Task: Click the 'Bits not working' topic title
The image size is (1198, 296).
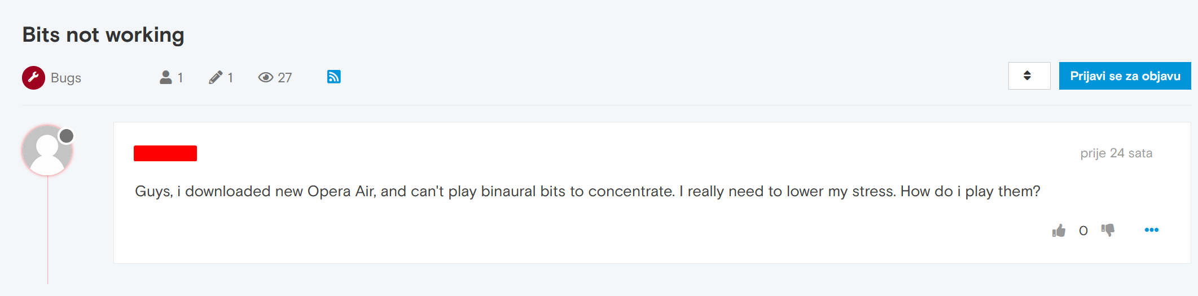Action: tap(103, 35)
